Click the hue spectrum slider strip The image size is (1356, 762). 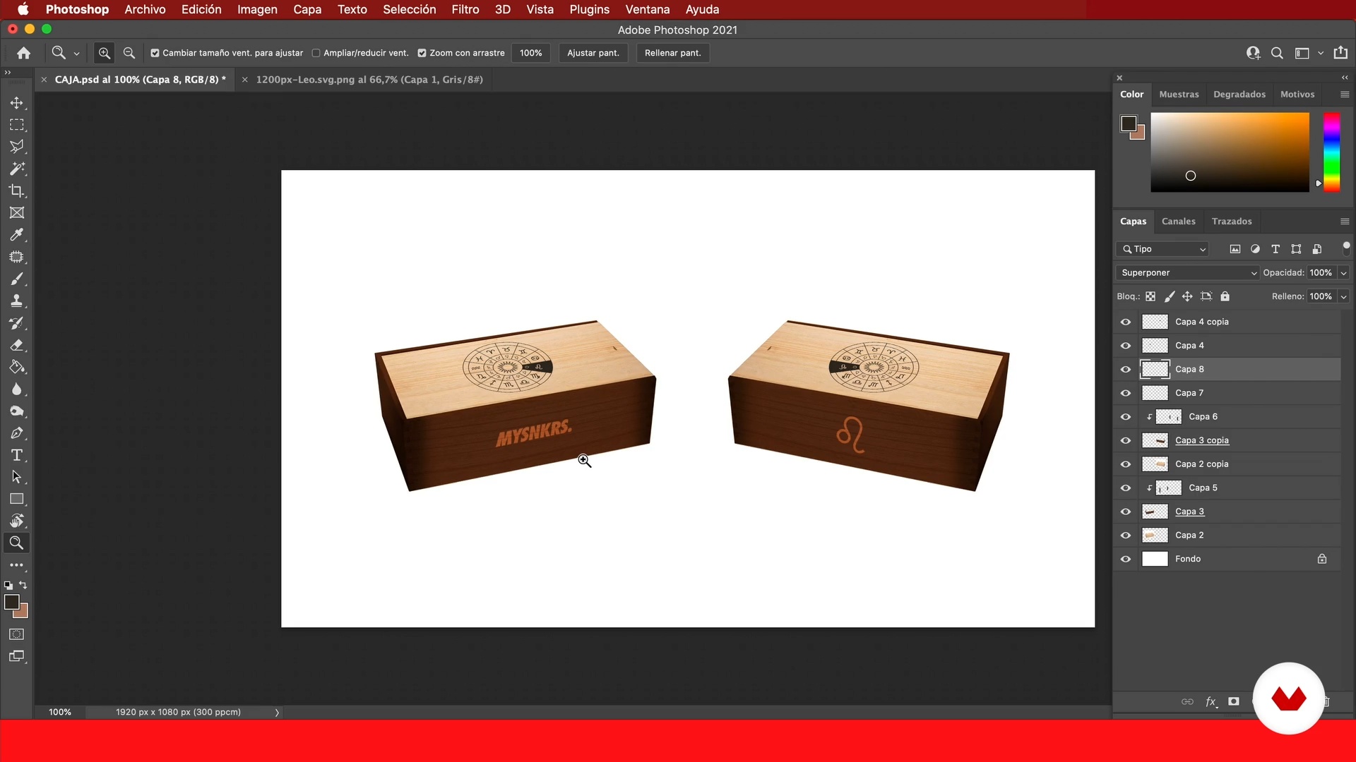pos(1331,152)
